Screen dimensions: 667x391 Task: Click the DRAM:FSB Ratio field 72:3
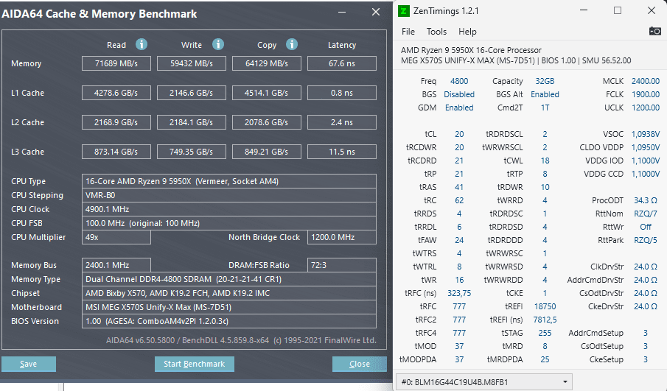click(x=341, y=265)
